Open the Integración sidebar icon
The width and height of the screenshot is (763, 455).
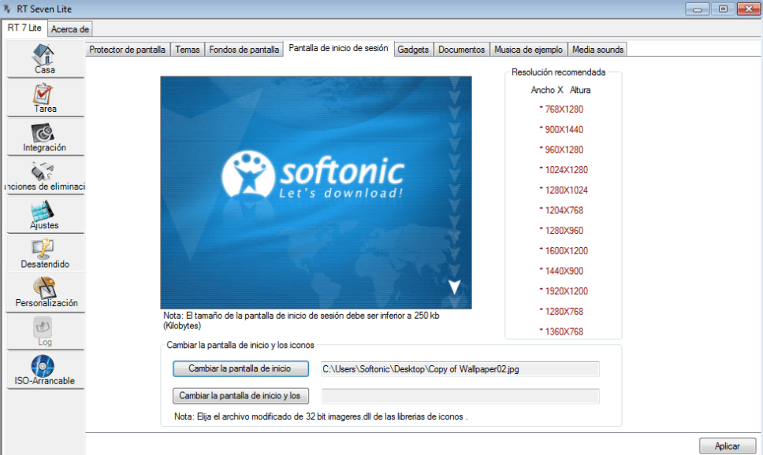pos(44,133)
